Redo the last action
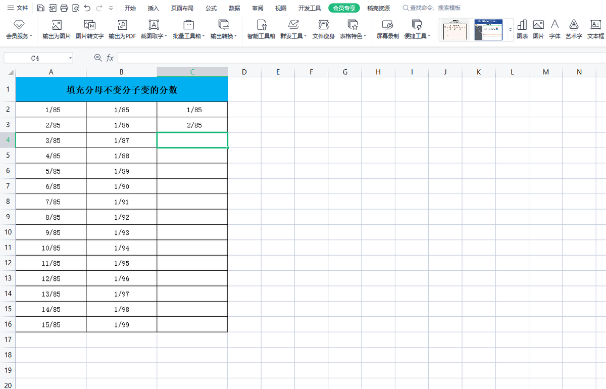Viewport: 606px width, 389px height. pyautogui.click(x=99, y=8)
